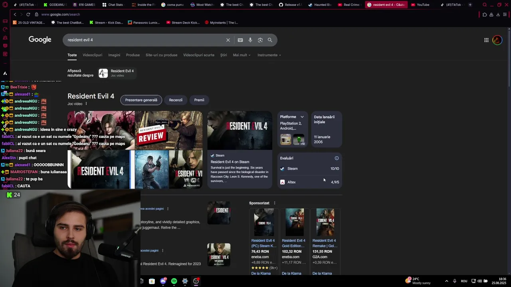The width and height of the screenshot is (511, 287).
Task: Switch to the Imagini results tab
Action: 114,55
